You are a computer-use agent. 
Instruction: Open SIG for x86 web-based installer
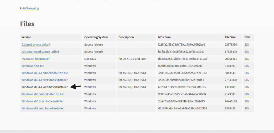click(x=246, y=108)
